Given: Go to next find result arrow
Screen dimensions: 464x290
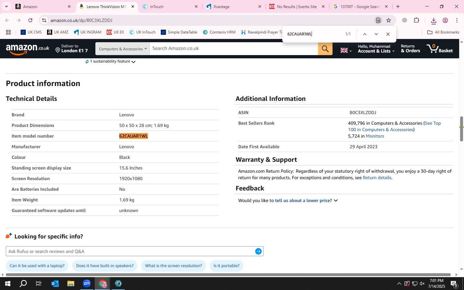Looking at the screenshot, I should (376, 34).
